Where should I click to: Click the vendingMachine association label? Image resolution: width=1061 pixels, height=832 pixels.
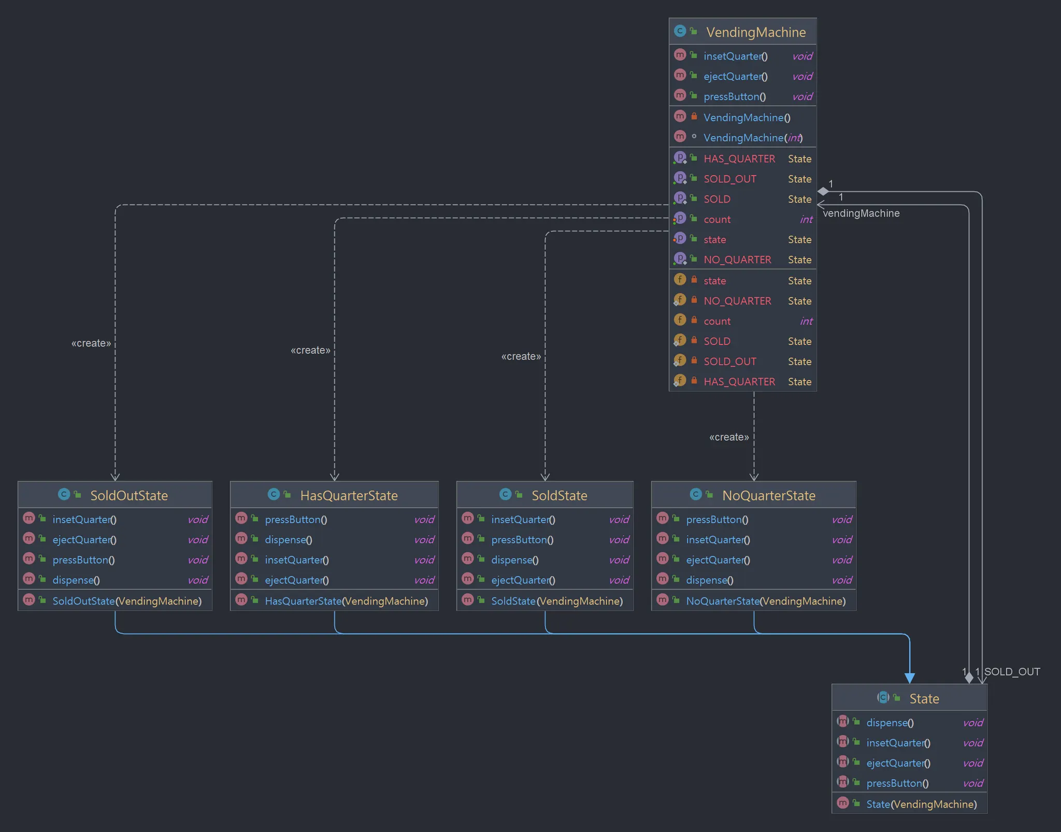[x=861, y=213]
